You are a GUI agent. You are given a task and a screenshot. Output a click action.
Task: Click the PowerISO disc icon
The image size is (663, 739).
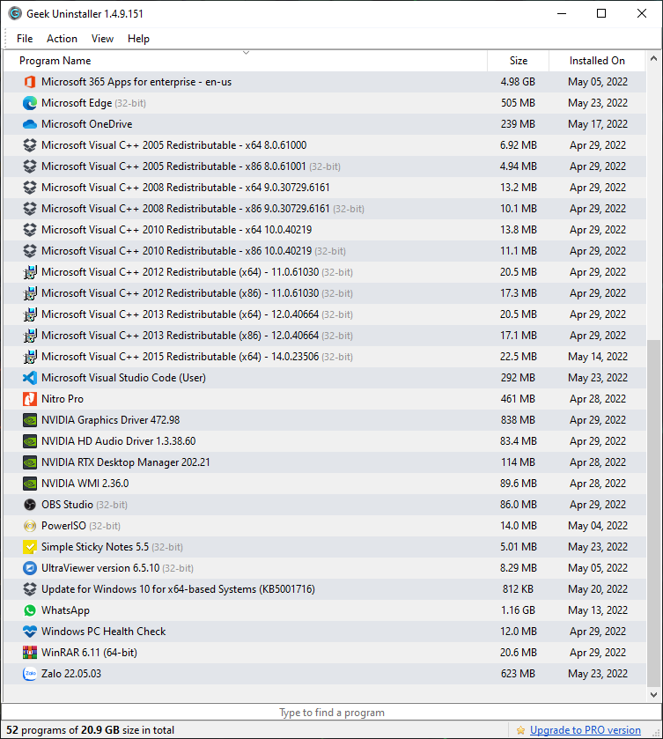(30, 526)
